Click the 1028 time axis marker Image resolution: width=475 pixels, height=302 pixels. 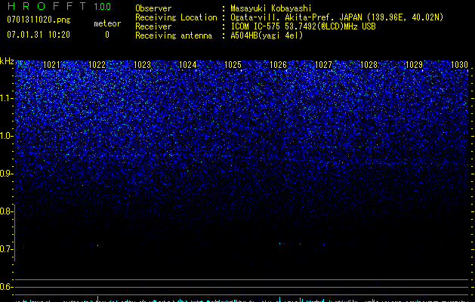coord(369,65)
